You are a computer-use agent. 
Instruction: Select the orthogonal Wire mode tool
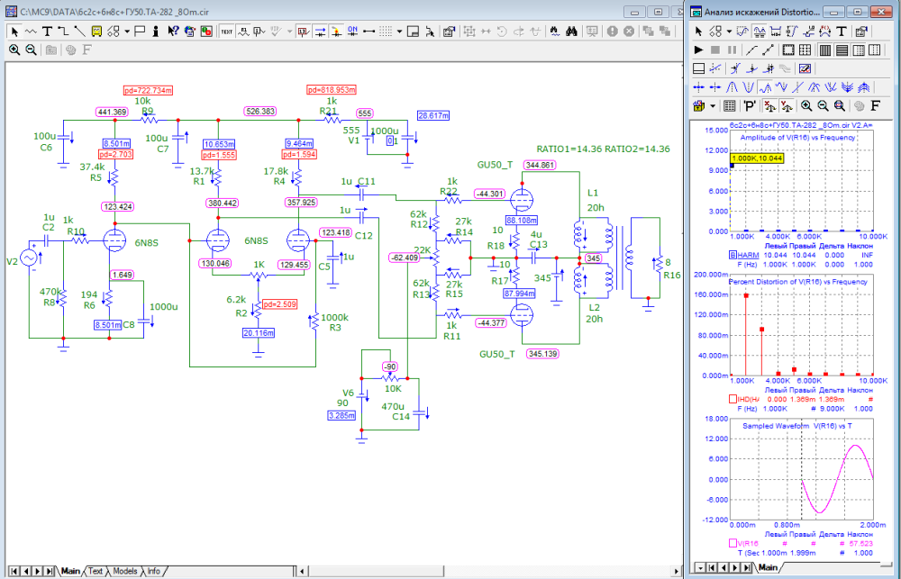64,31
